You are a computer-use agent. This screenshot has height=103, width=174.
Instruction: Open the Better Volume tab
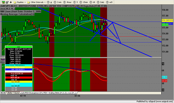pos(13,93)
